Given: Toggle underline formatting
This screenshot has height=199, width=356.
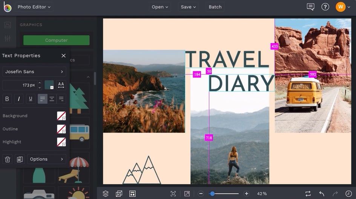Looking at the screenshot, I should tap(31, 99).
